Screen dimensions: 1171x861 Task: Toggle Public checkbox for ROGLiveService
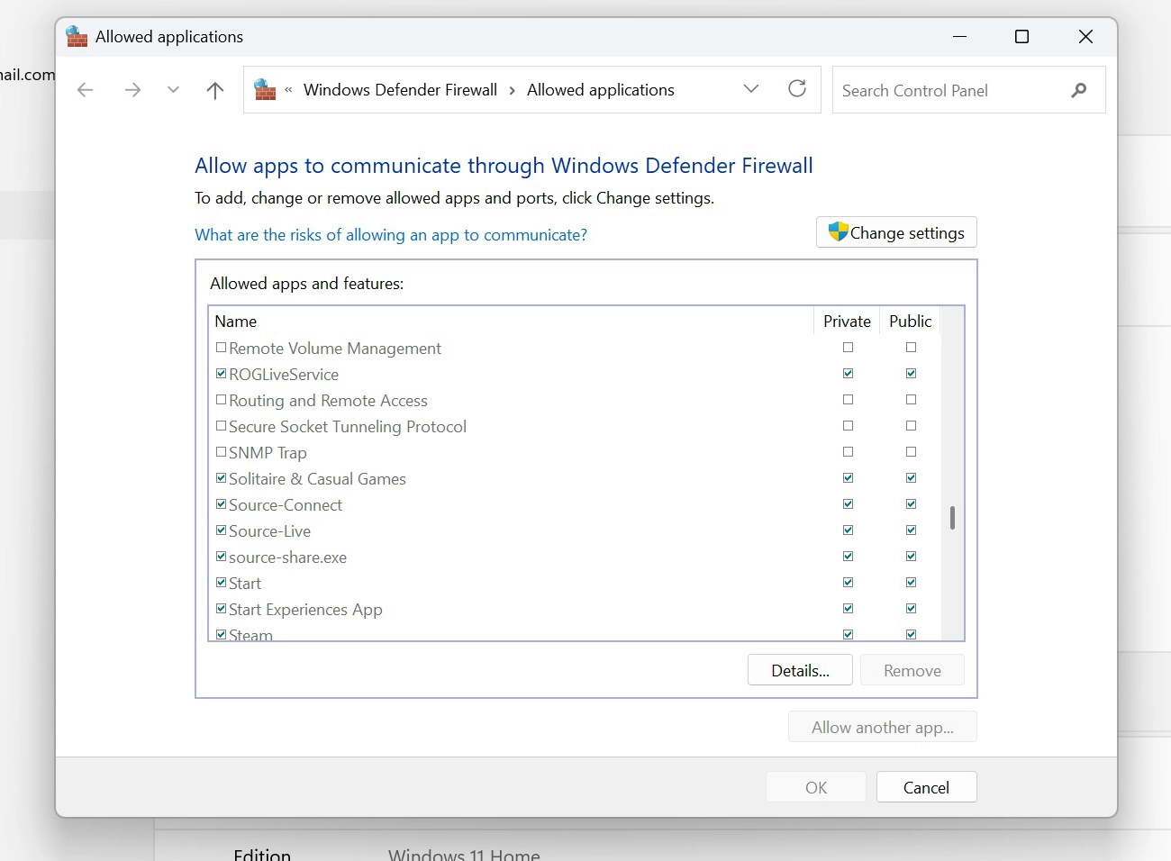tap(911, 374)
